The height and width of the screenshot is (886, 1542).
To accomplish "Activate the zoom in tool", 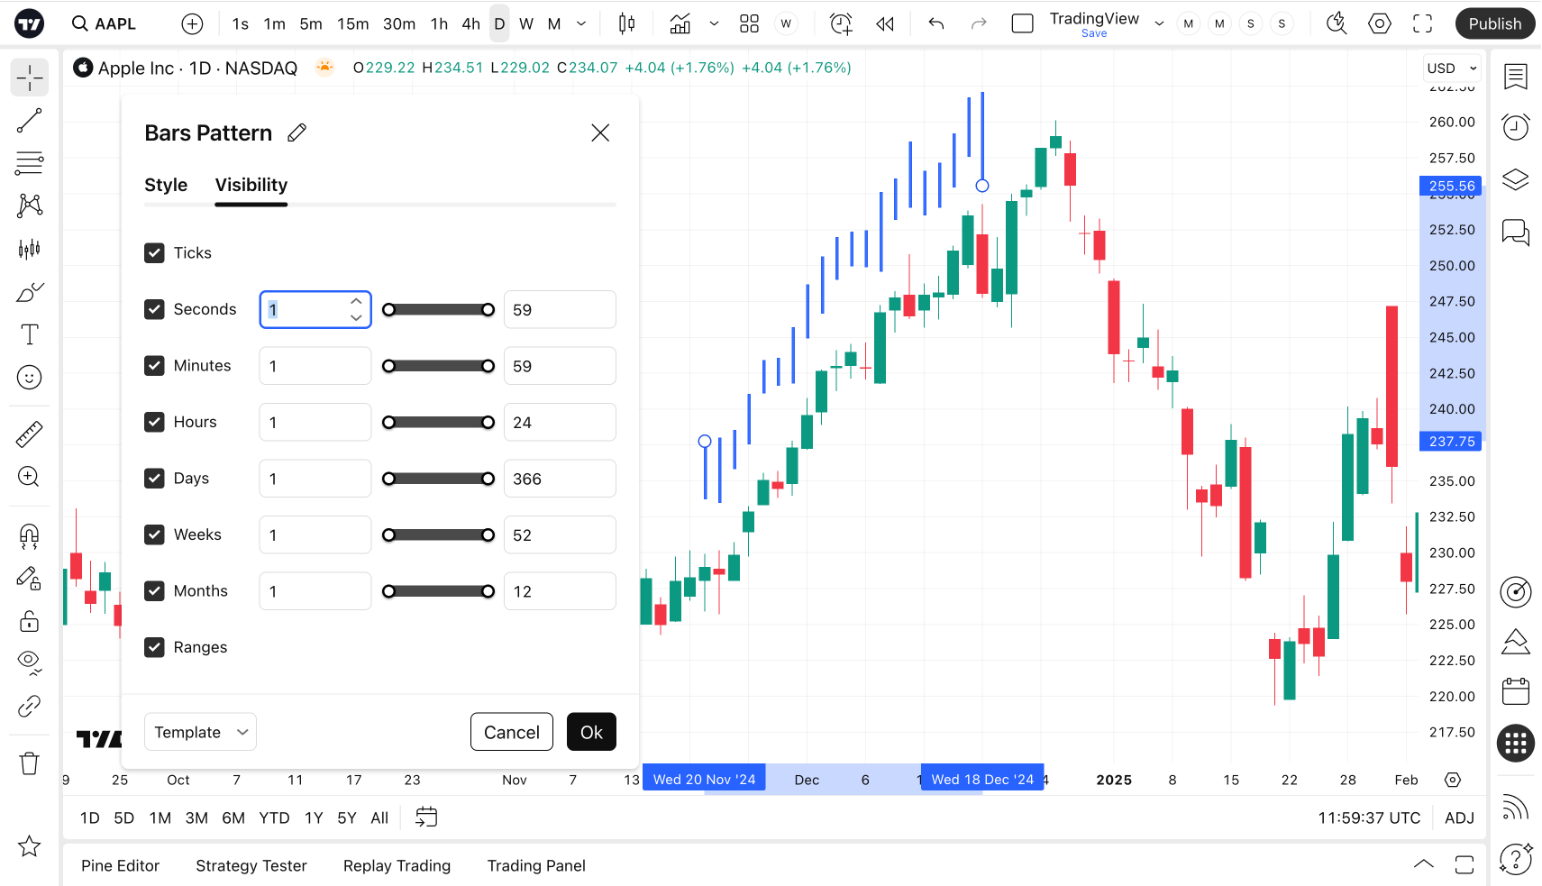I will [29, 477].
